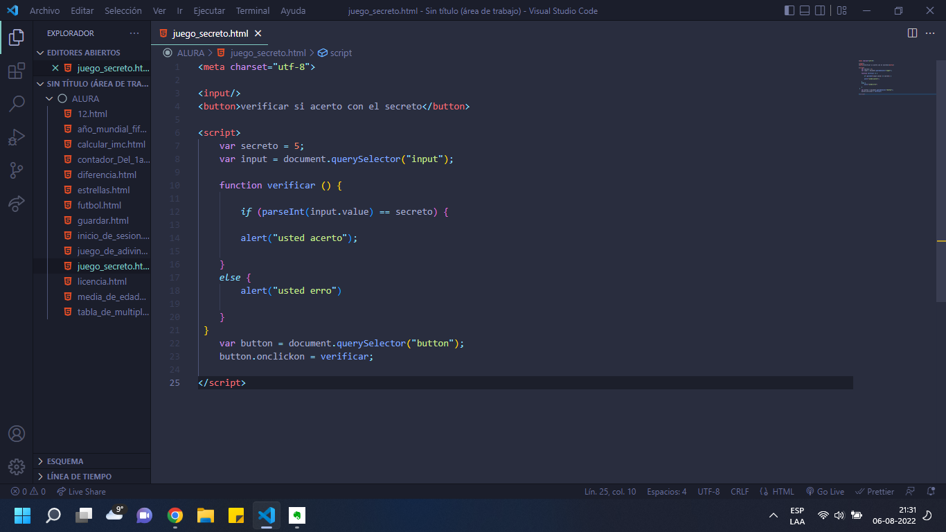Collapse the SIN TÍTULO workspace section
Screen dimensions: 946x532
[91, 84]
